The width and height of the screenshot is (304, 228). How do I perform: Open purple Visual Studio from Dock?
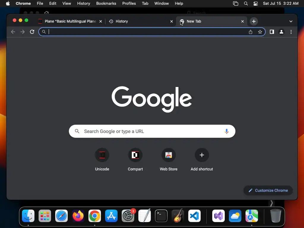point(218,216)
